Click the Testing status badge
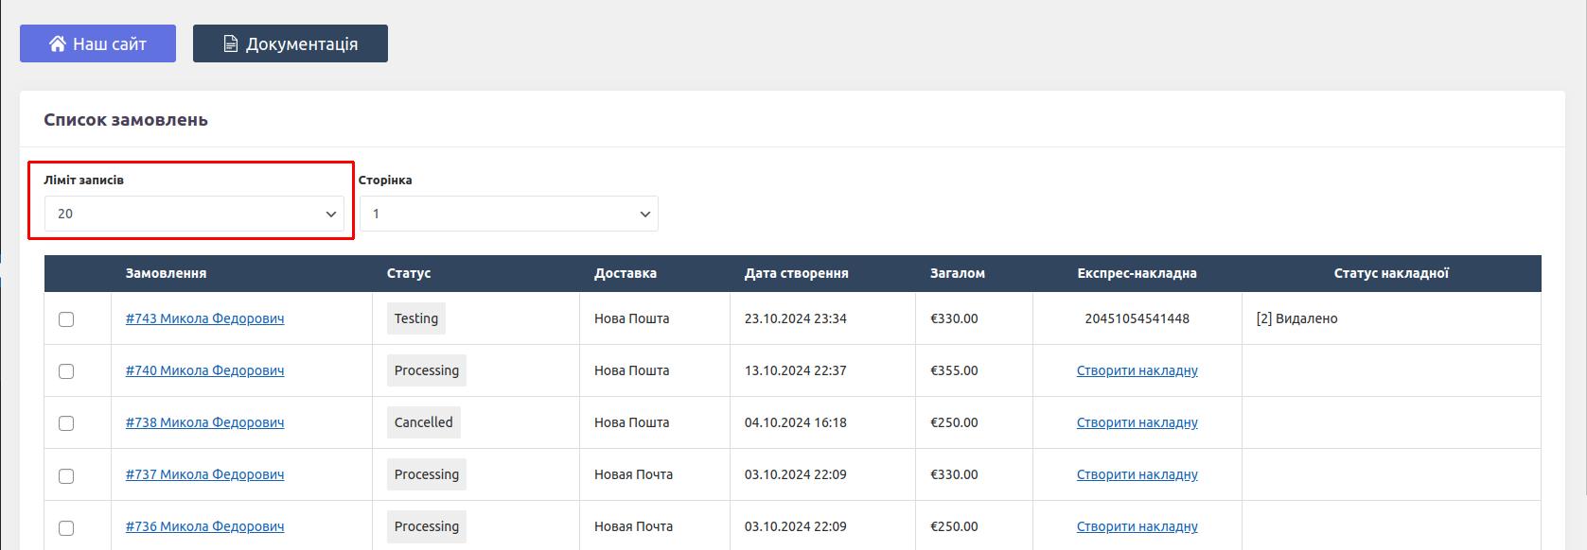 click(x=416, y=318)
